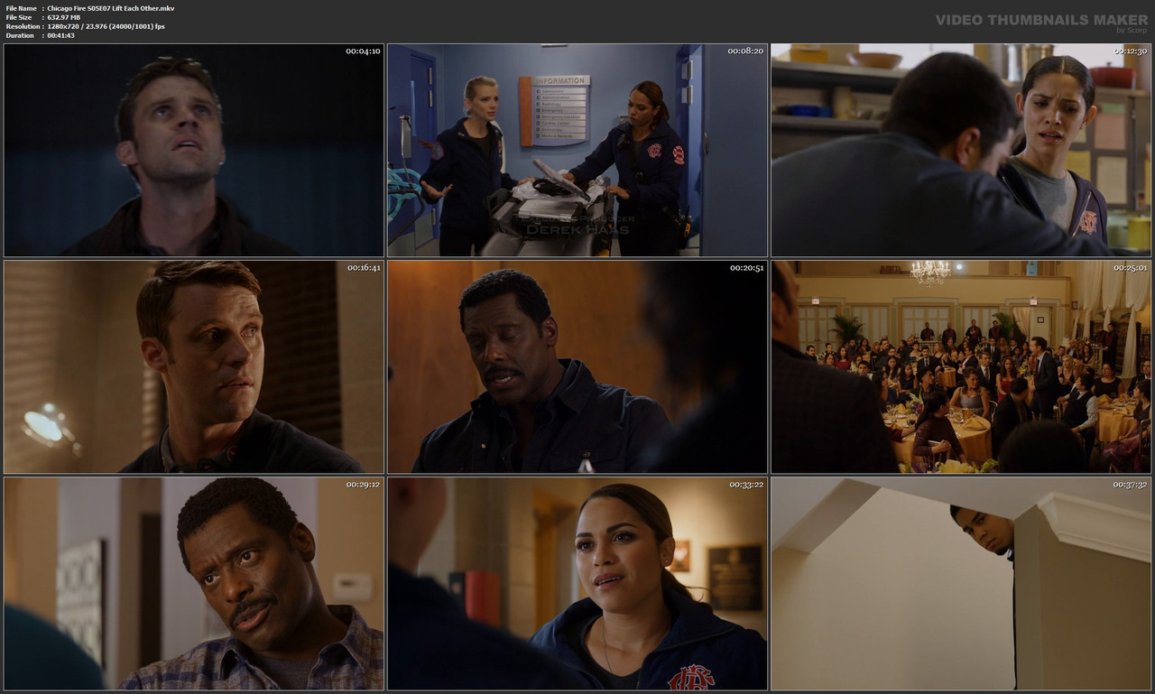Click the resolution value '1280x720 / 23.976 (24000/1001) fps'
Viewport: 1155px width, 694px height.
coord(106,26)
